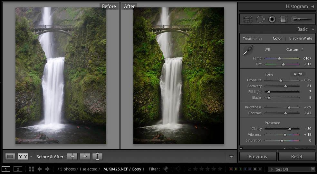
Task: Click the Exposure value -0.35
Action: (306, 80)
